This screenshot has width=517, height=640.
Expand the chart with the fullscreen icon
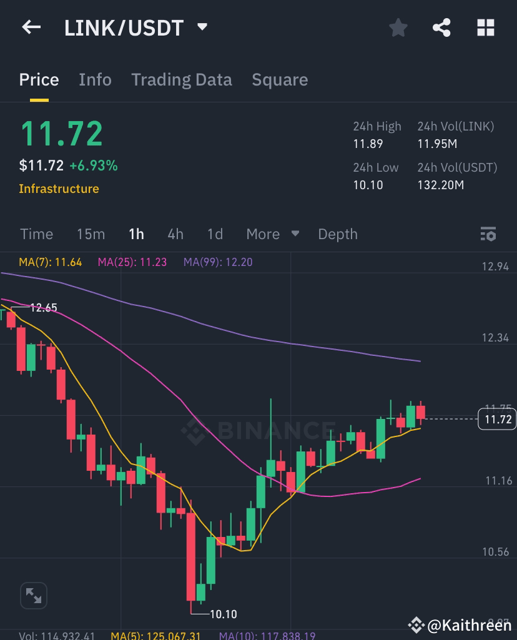click(33, 595)
